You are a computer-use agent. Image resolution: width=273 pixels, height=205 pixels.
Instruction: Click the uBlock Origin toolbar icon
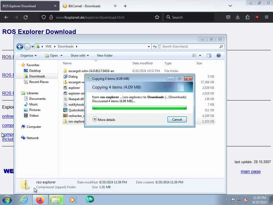coord(257,17)
